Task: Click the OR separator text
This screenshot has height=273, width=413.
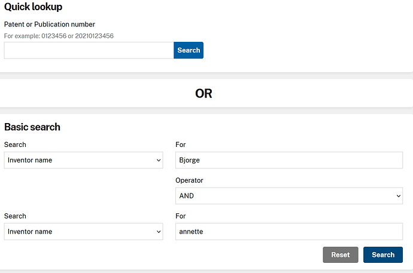Action: coord(204,93)
